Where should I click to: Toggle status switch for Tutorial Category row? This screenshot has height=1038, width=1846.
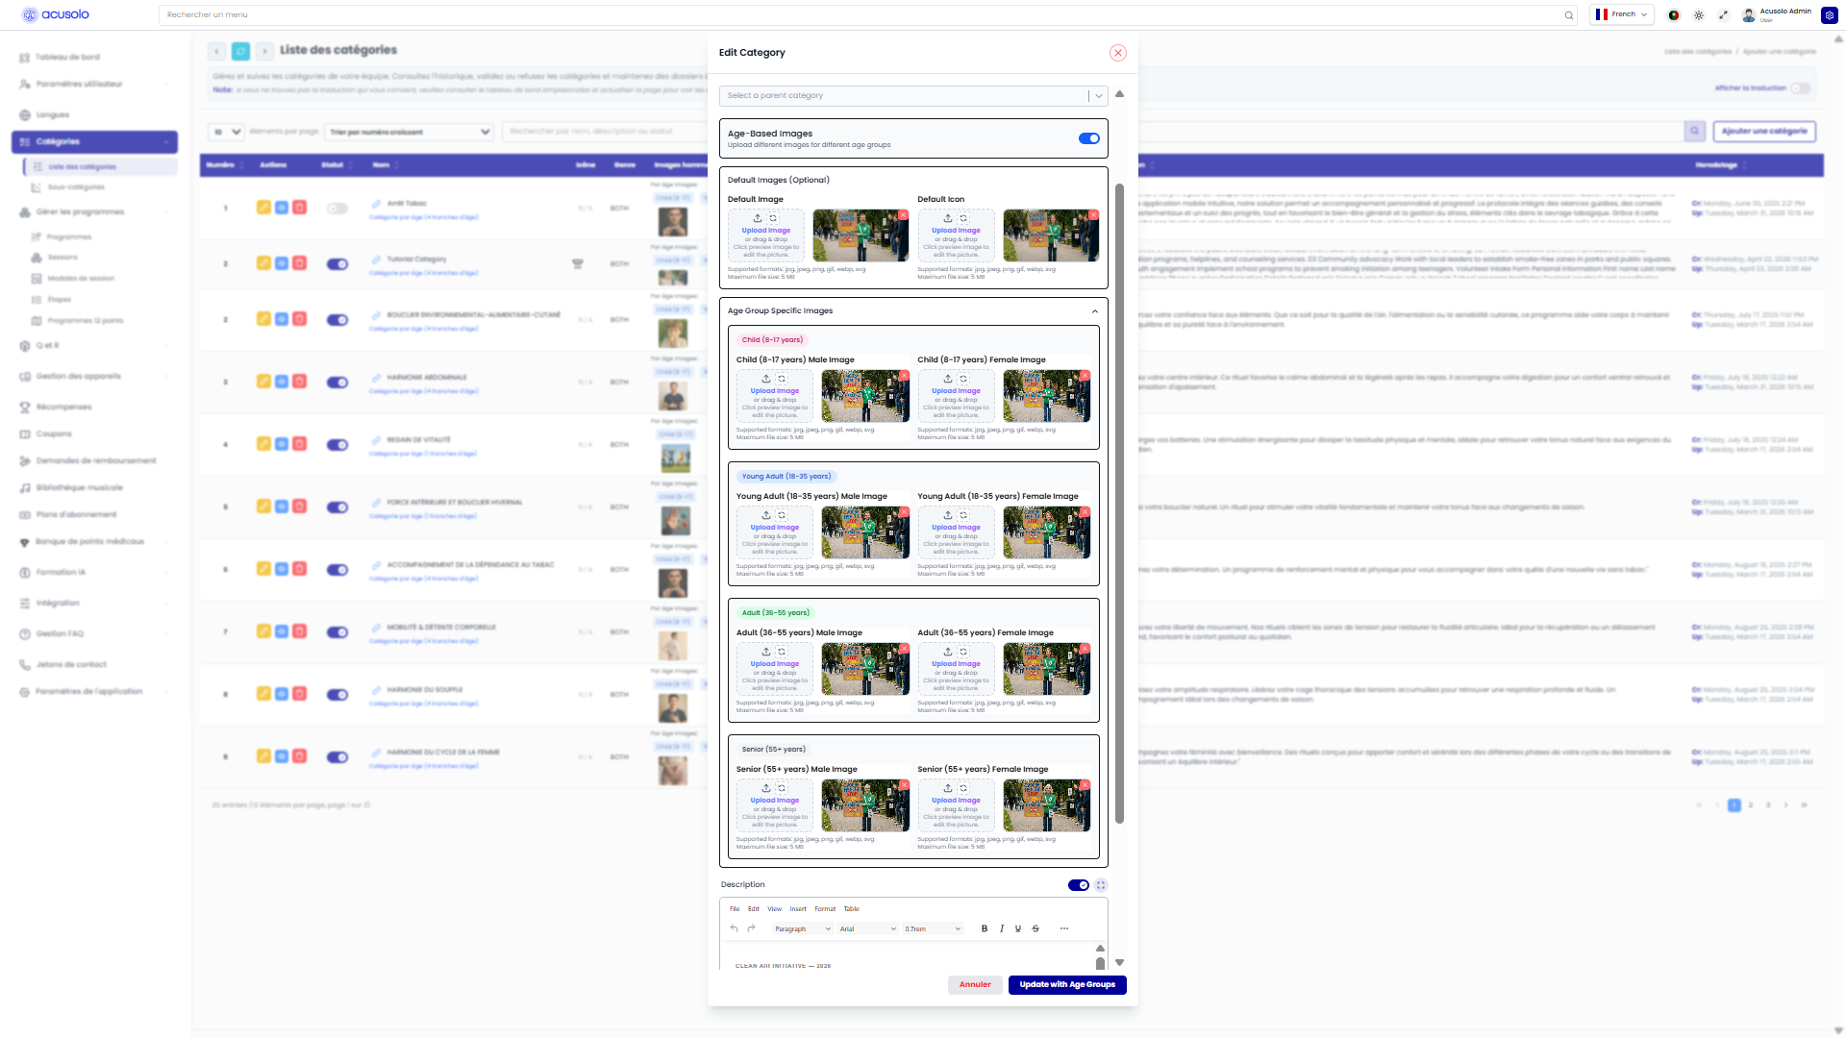pos(337,264)
